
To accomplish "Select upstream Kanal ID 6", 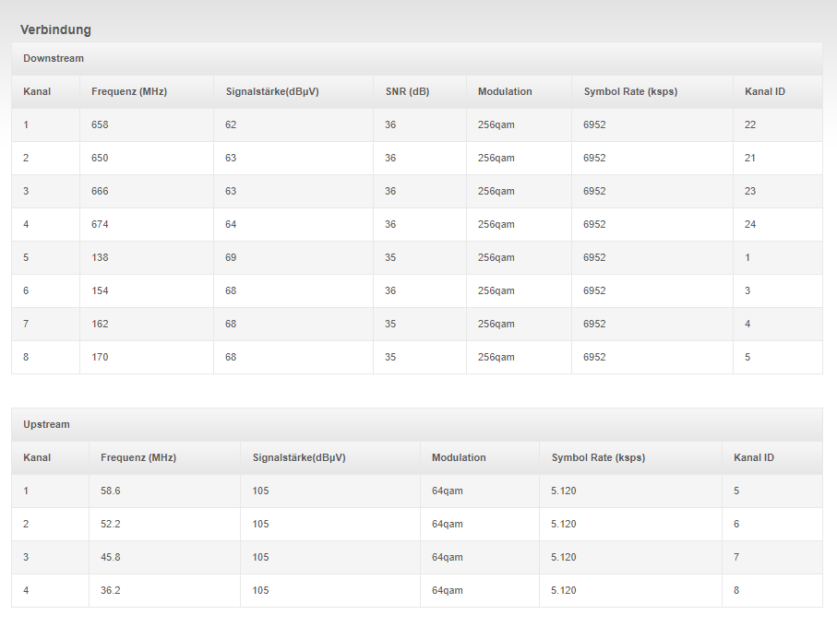I will click(x=736, y=524).
